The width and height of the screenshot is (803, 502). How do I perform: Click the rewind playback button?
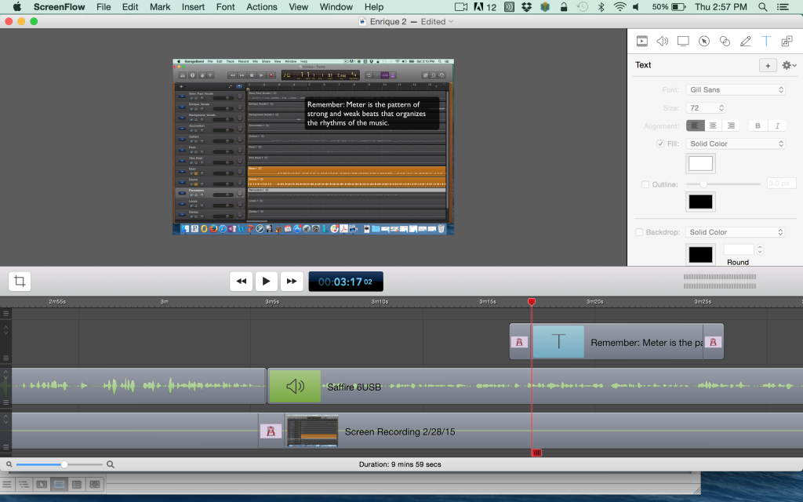242,282
